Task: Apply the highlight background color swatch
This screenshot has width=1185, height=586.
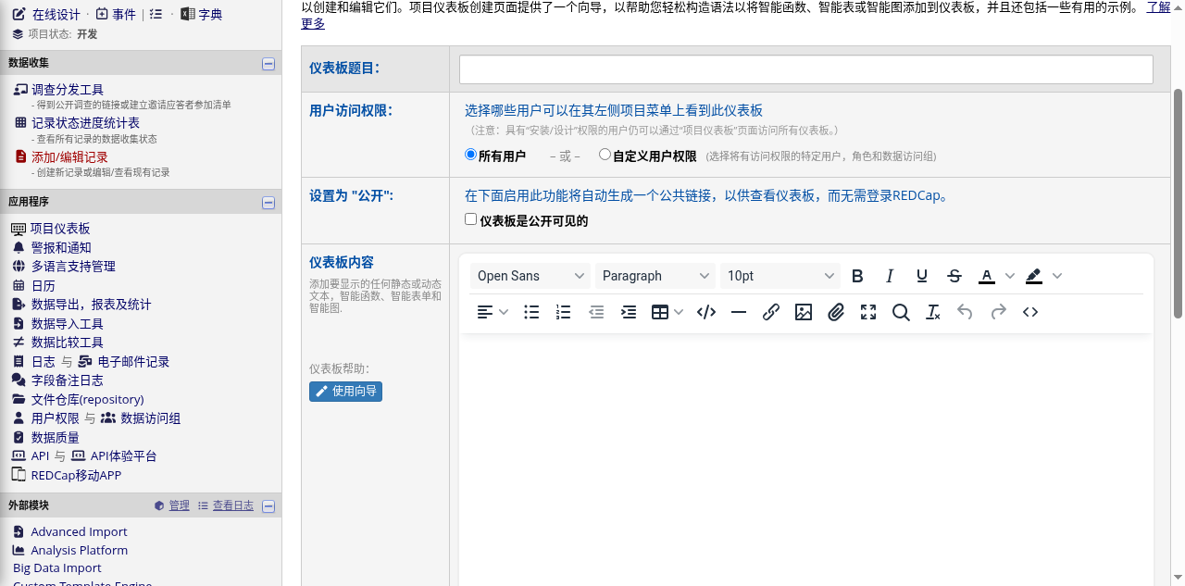Action: click(1034, 276)
